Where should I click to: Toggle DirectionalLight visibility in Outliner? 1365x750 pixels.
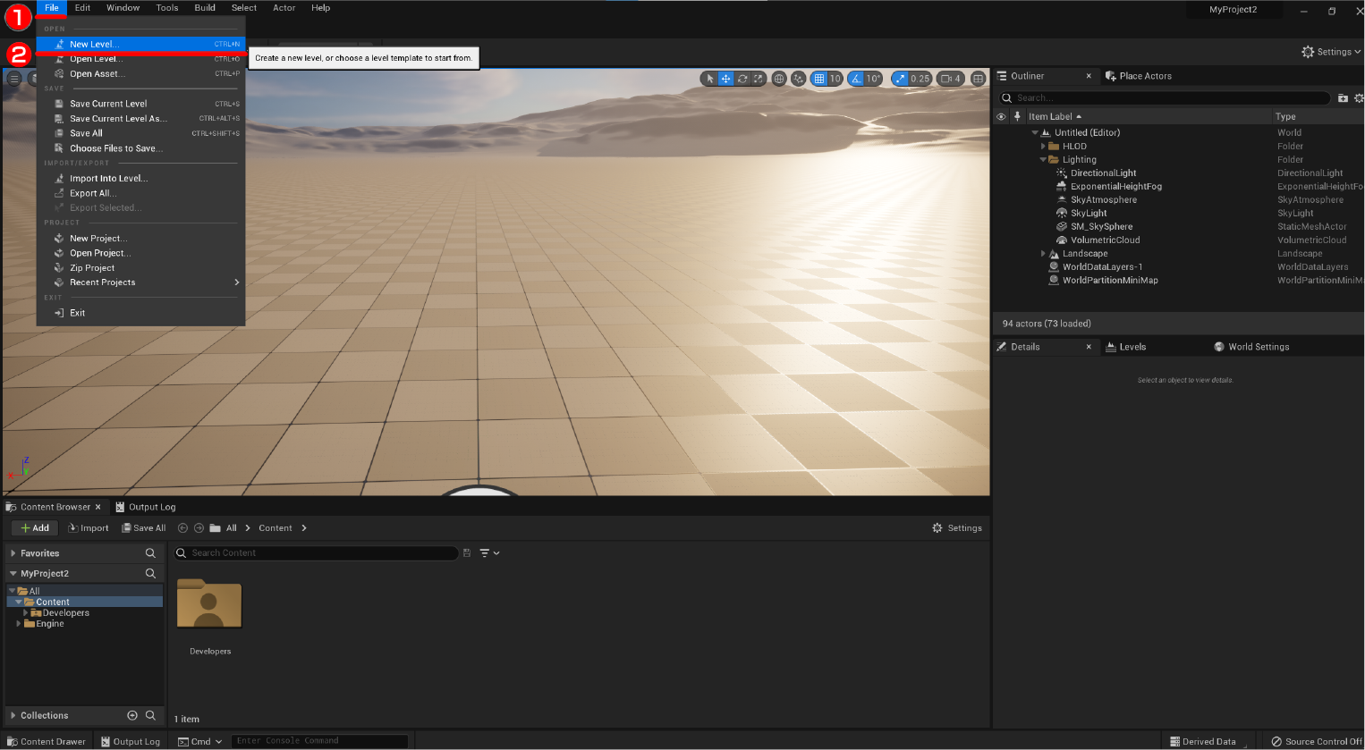[x=1001, y=173]
